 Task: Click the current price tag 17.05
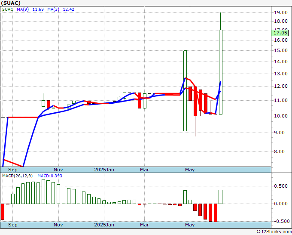280,33
